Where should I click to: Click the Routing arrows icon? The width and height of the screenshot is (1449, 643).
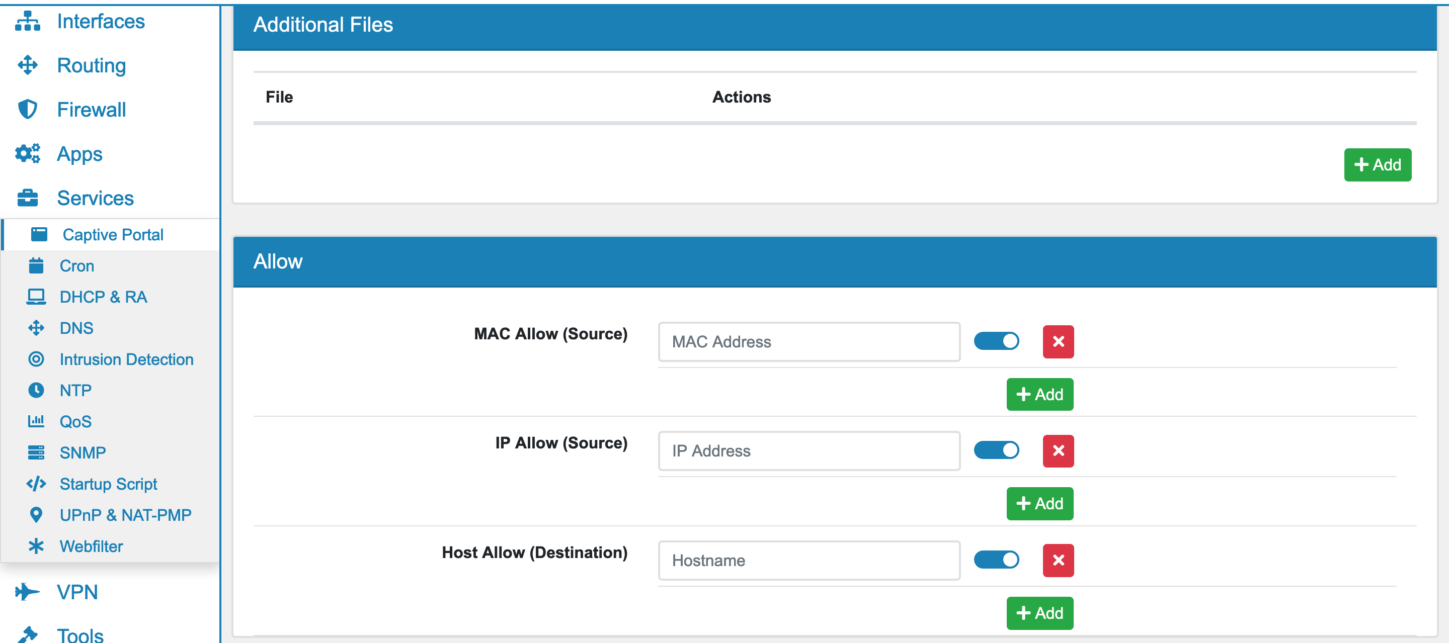(x=28, y=65)
